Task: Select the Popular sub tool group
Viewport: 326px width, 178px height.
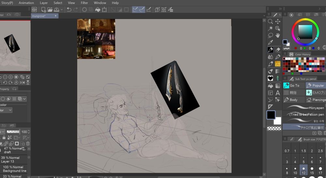Action: point(316,86)
